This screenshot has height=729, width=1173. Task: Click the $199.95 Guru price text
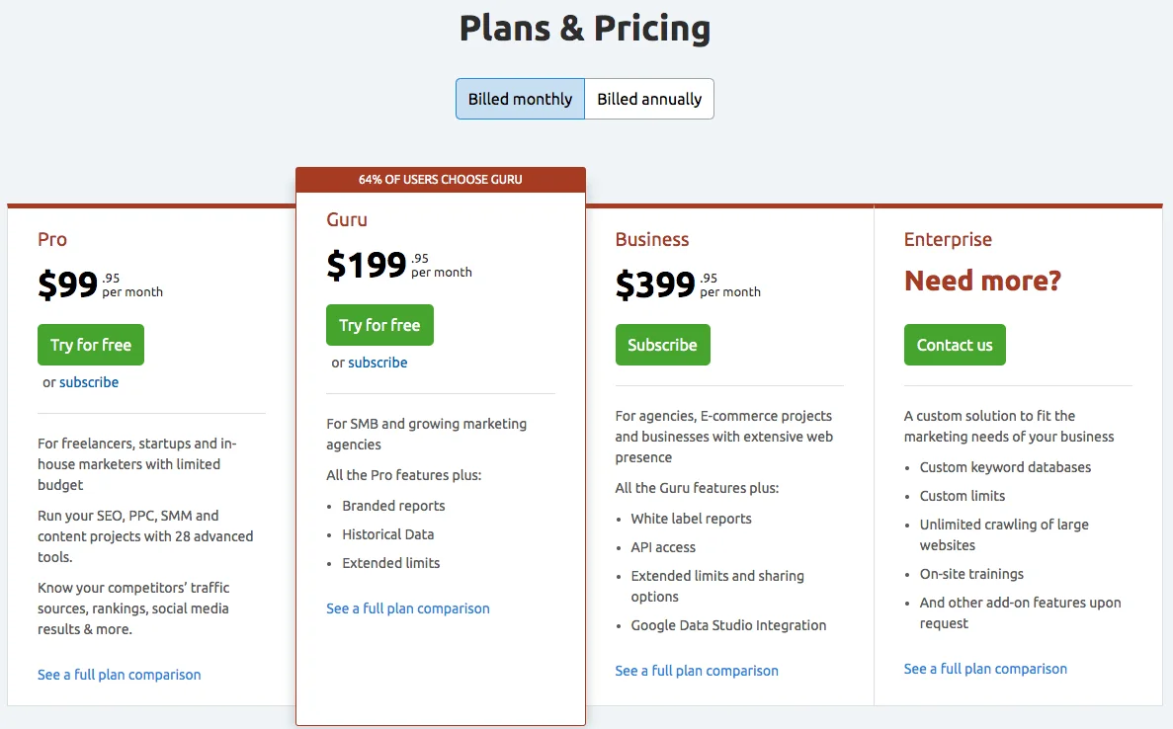[x=376, y=265]
